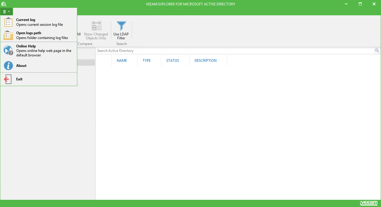
Task: Click the search magnifier icon
Action: (377, 51)
